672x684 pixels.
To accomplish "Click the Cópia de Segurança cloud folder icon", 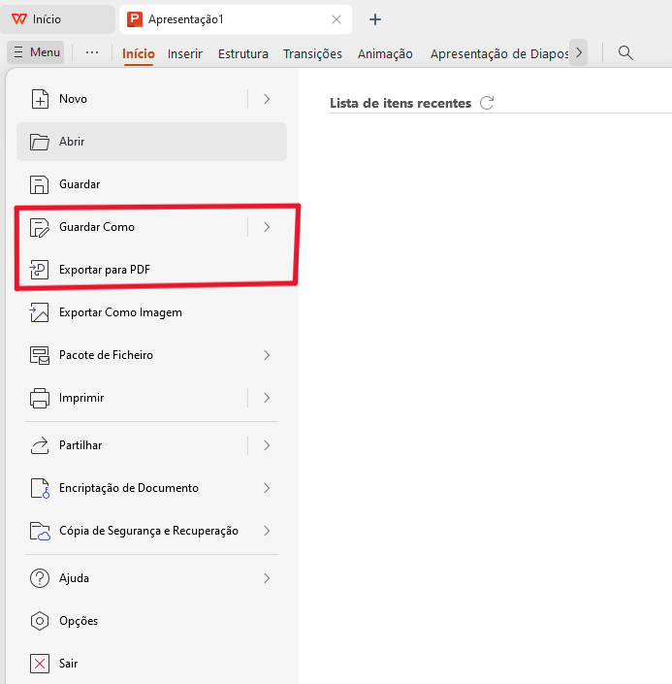I will pos(40,531).
